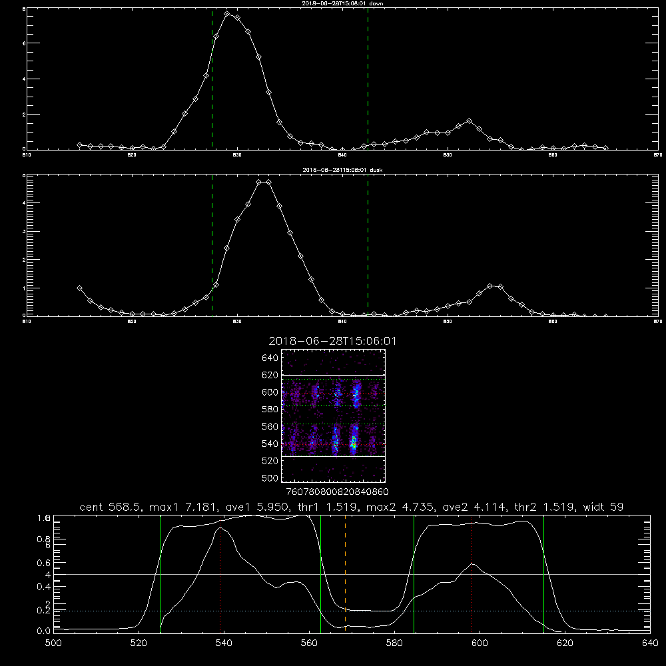Click the bottom plot x-axis label 640
This screenshot has width=666, height=666.
click(650, 643)
